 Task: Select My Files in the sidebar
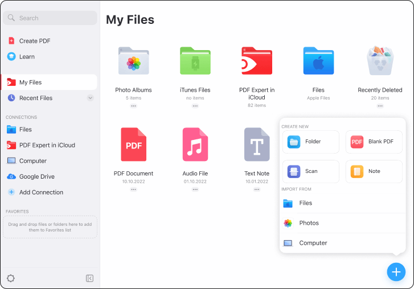point(49,82)
